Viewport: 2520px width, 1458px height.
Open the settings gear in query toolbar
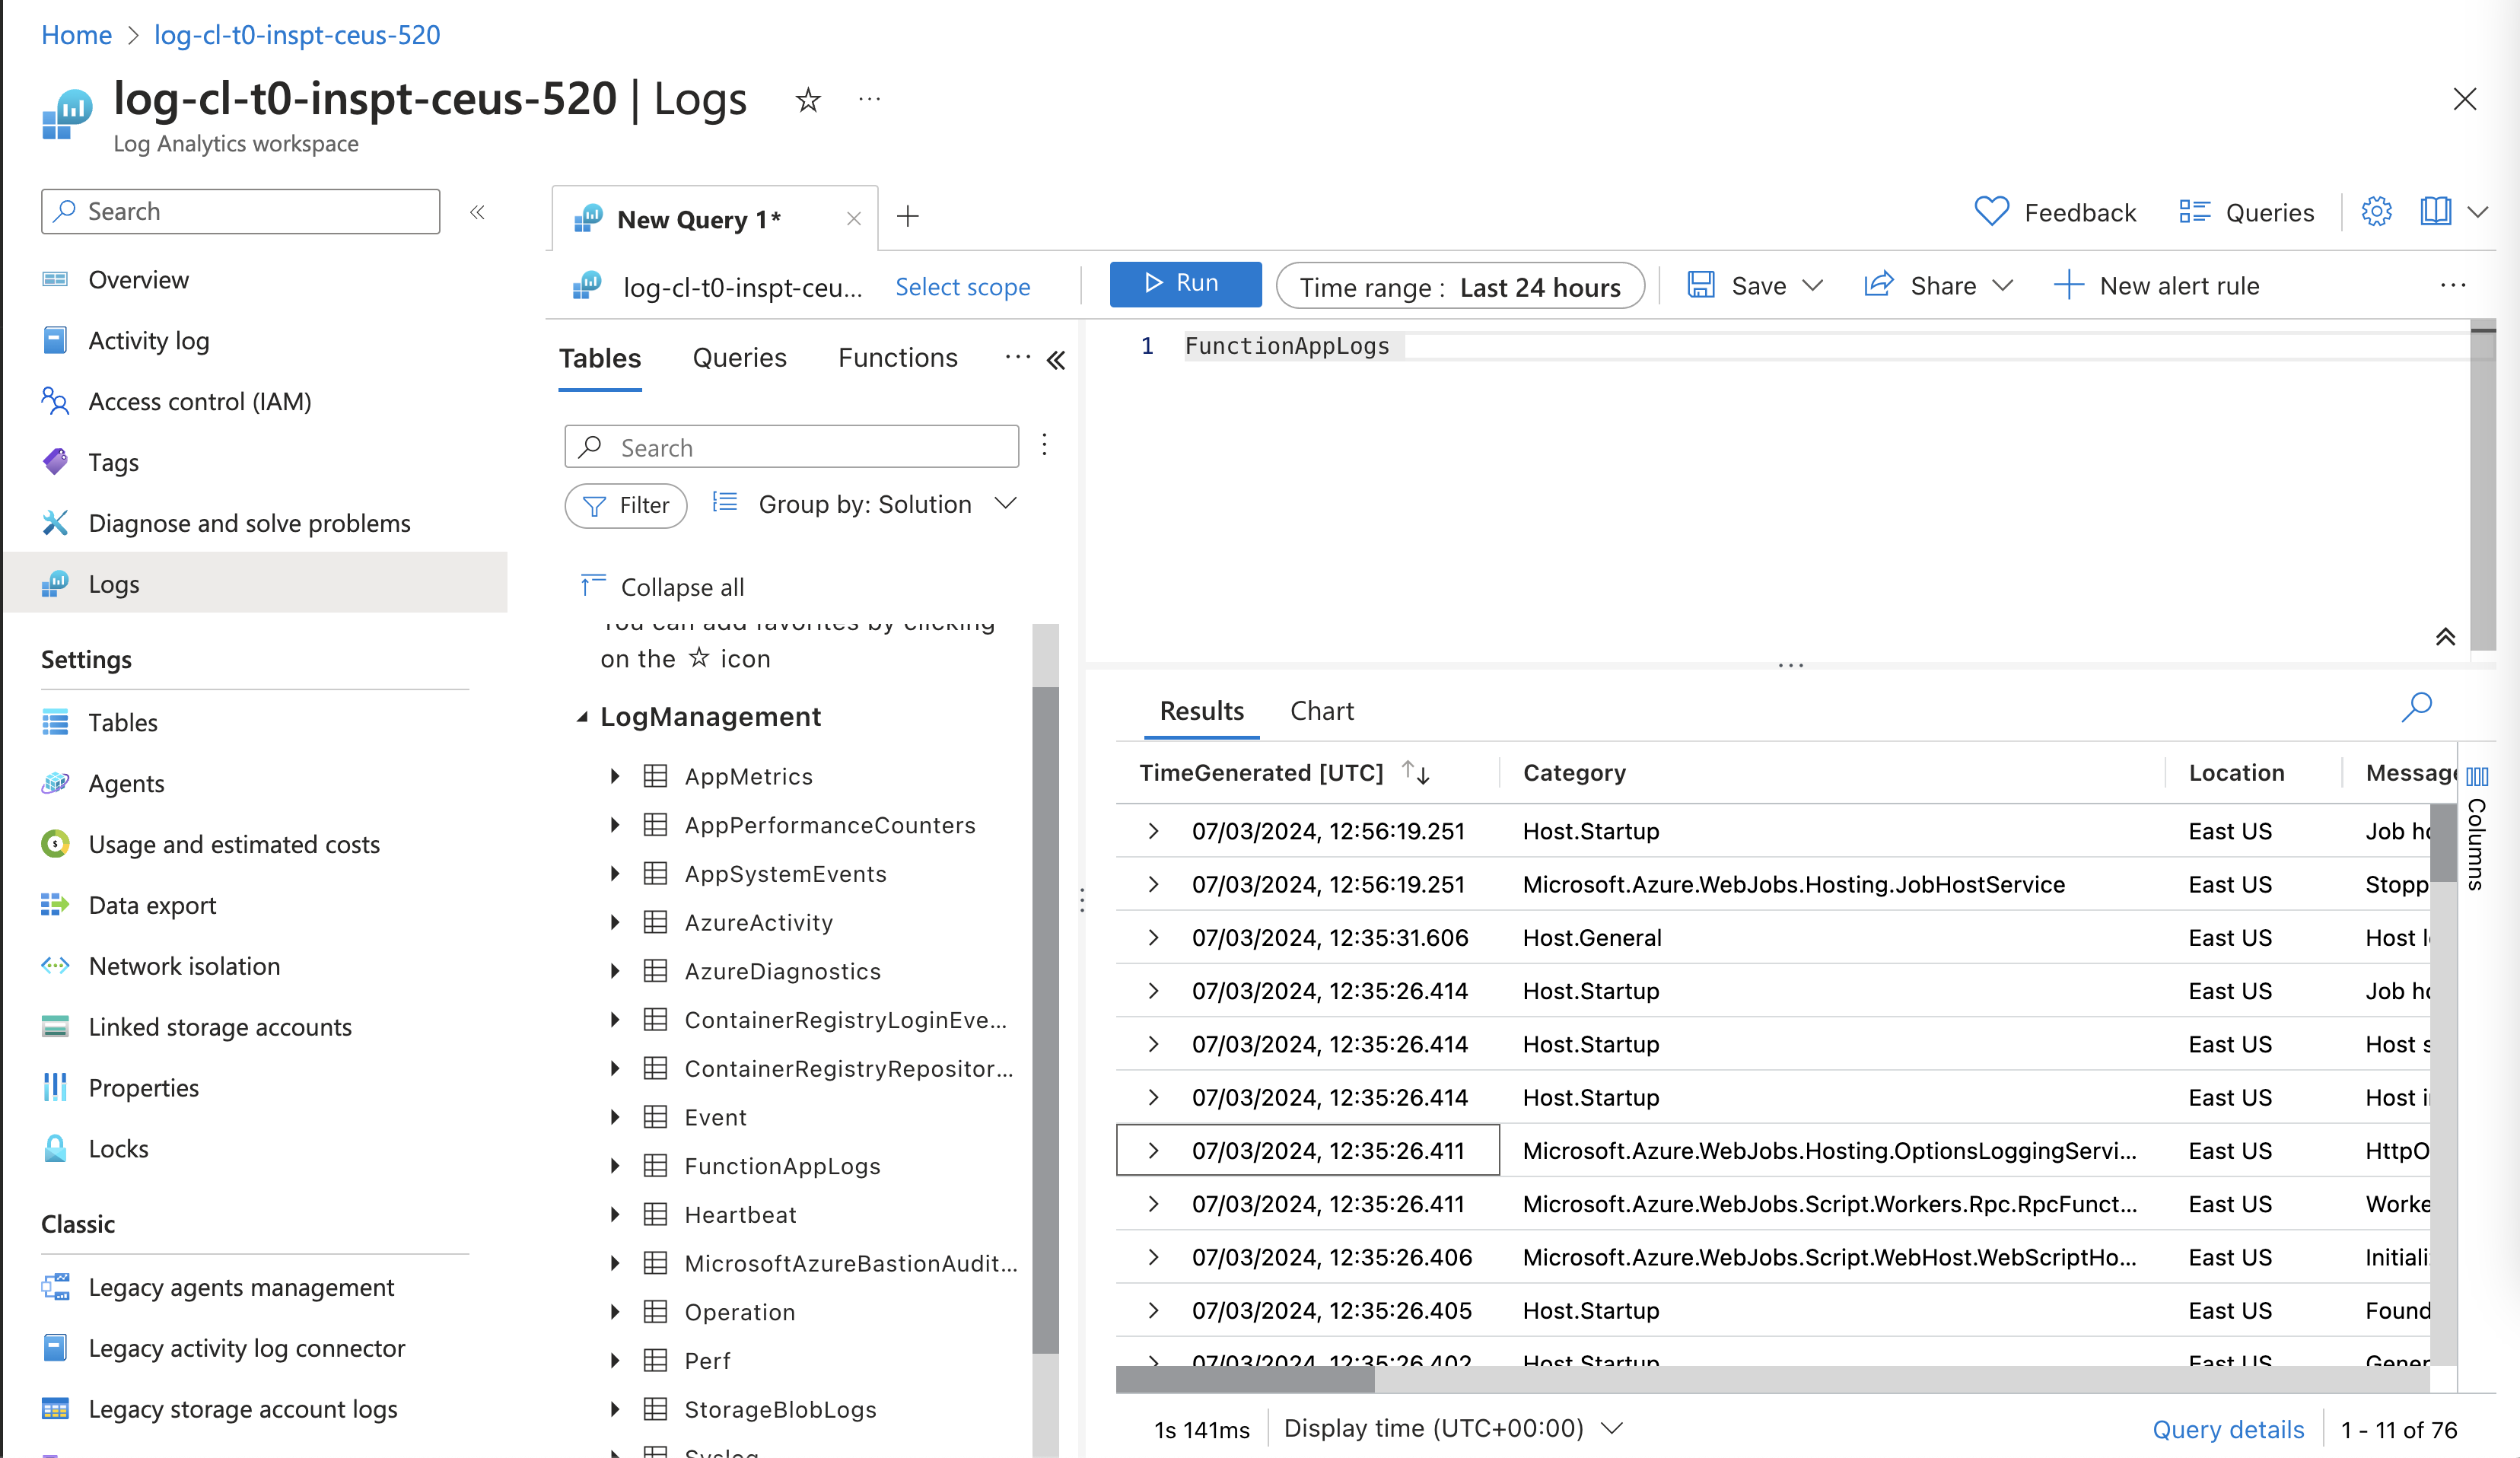(x=2376, y=212)
